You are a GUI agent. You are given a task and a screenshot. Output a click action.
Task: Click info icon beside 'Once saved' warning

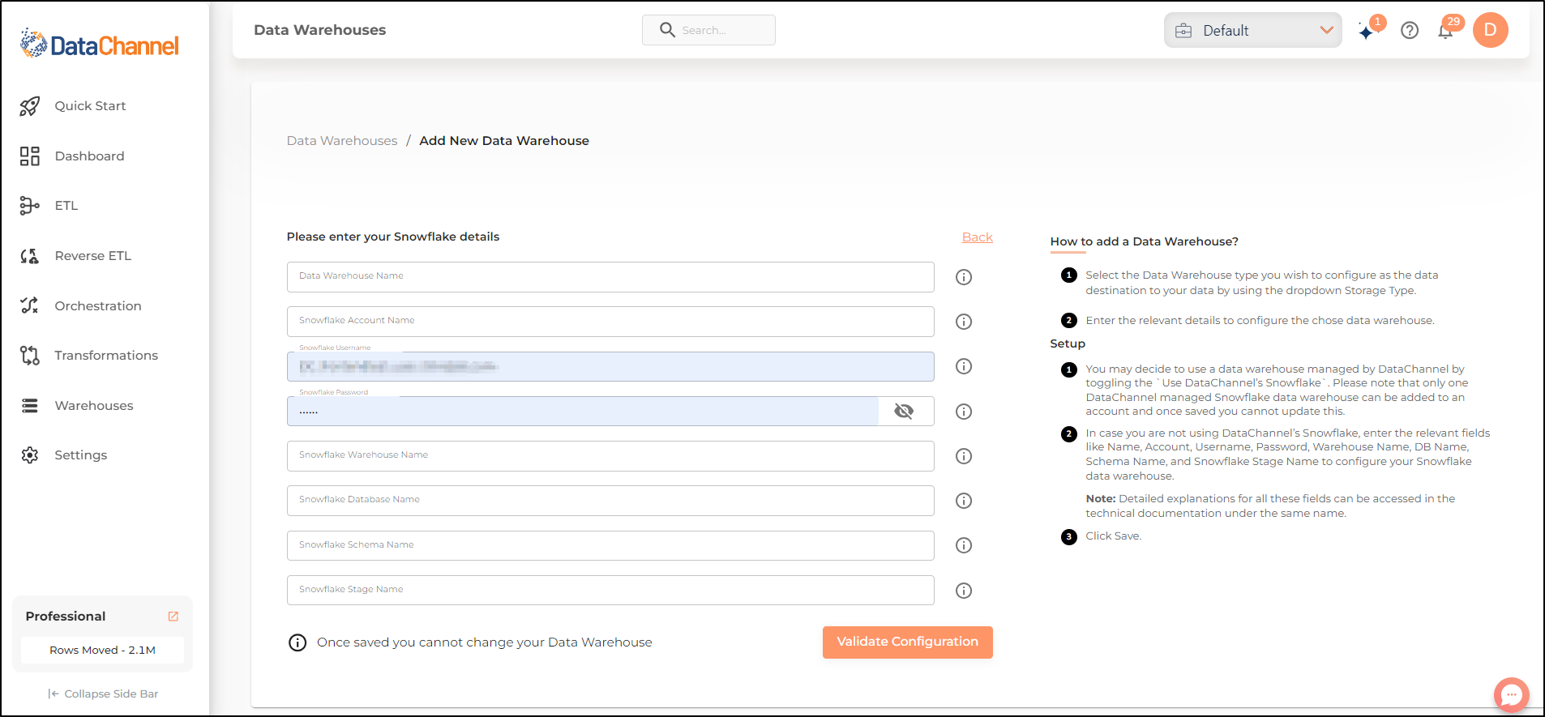tap(297, 643)
